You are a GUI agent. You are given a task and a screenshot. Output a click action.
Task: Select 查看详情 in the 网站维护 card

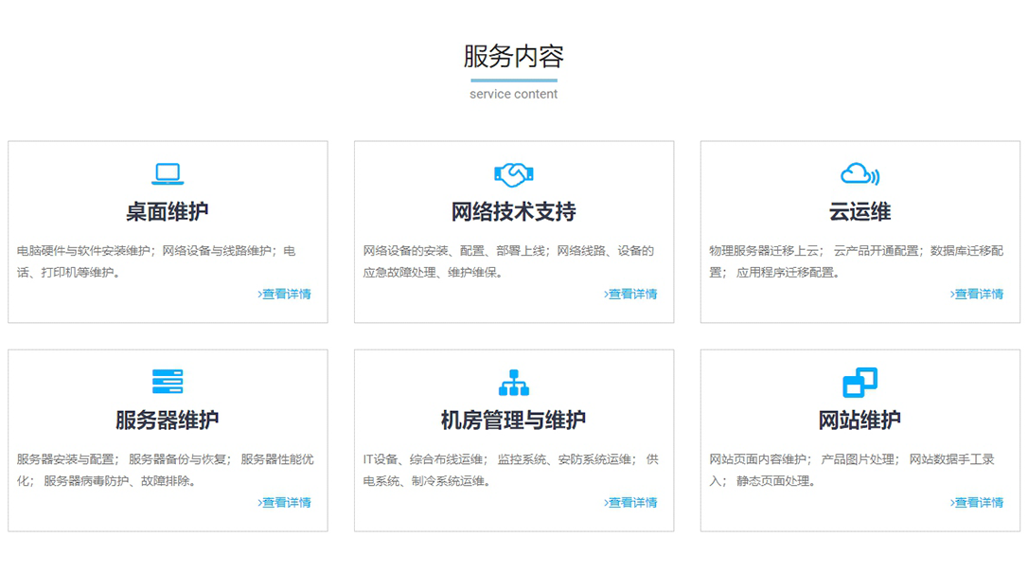(x=977, y=503)
